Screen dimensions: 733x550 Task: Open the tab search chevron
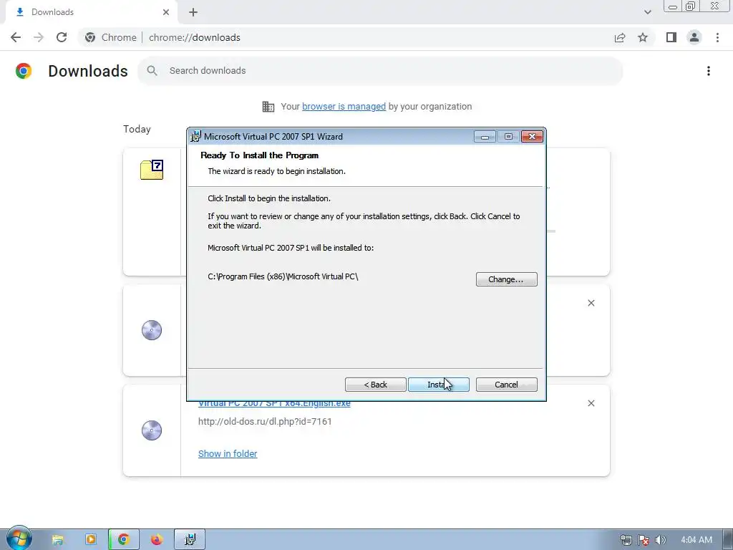647,12
